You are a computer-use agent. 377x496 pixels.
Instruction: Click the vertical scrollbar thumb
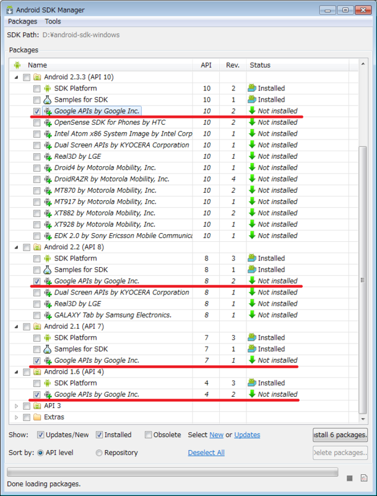363,280
